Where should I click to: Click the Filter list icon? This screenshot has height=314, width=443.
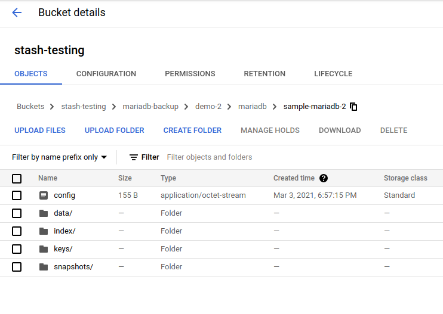click(x=134, y=157)
